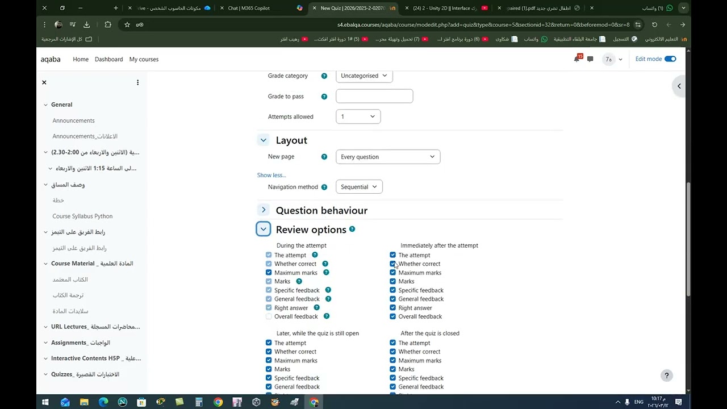Switch to the Chat | M365 Copilot tab
This screenshot has width=727, height=409.
[x=260, y=8]
